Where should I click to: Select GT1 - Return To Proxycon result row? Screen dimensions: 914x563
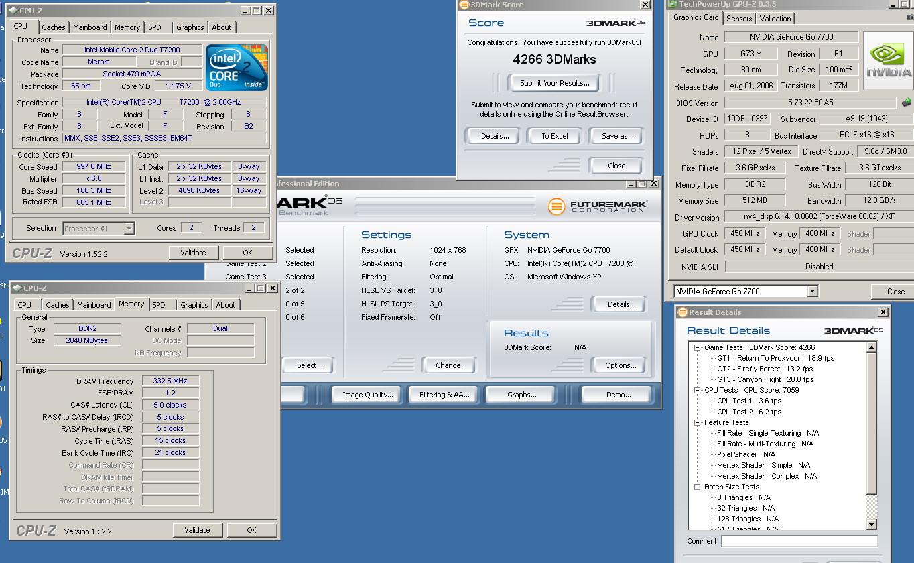click(x=775, y=358)
